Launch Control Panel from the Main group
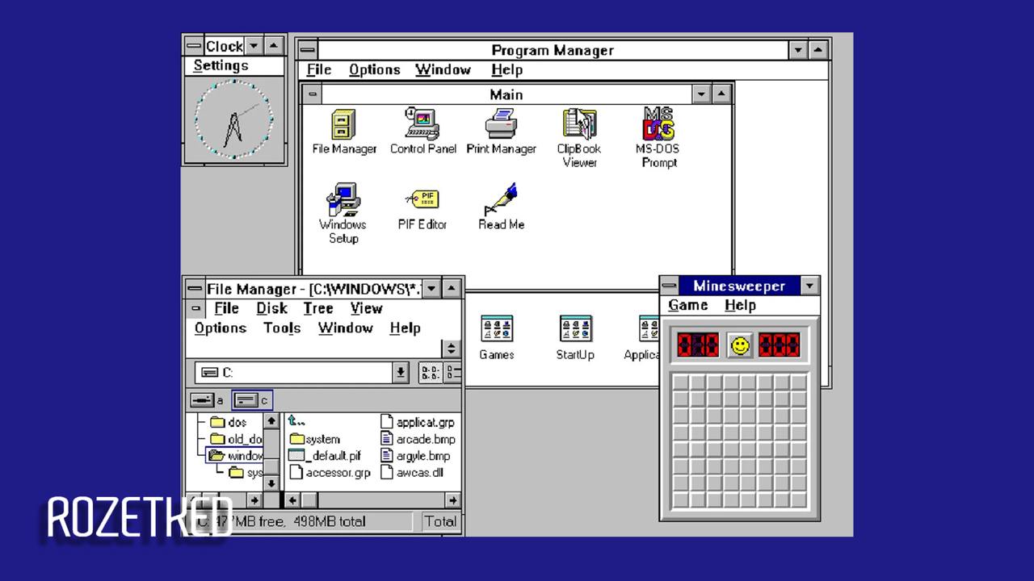The width and height of the screenshot is (1034, 581). (x=422, y=132)
